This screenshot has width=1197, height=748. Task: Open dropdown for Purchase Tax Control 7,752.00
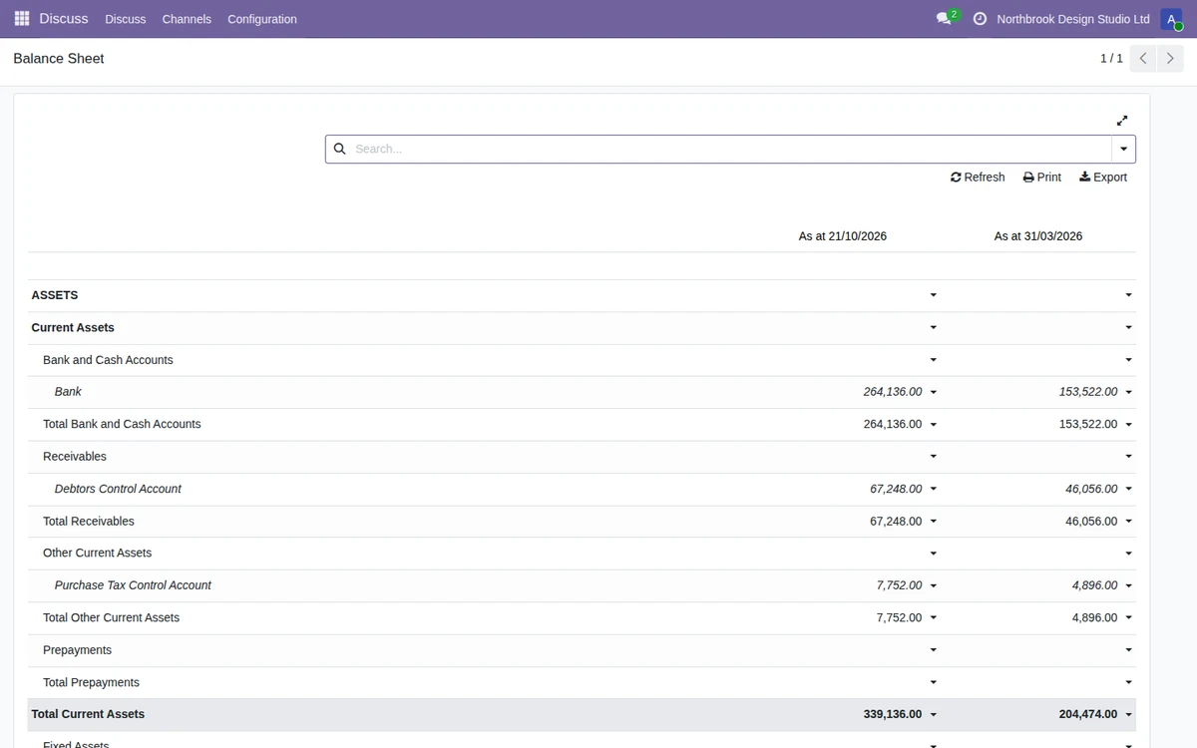click(934, 586)
